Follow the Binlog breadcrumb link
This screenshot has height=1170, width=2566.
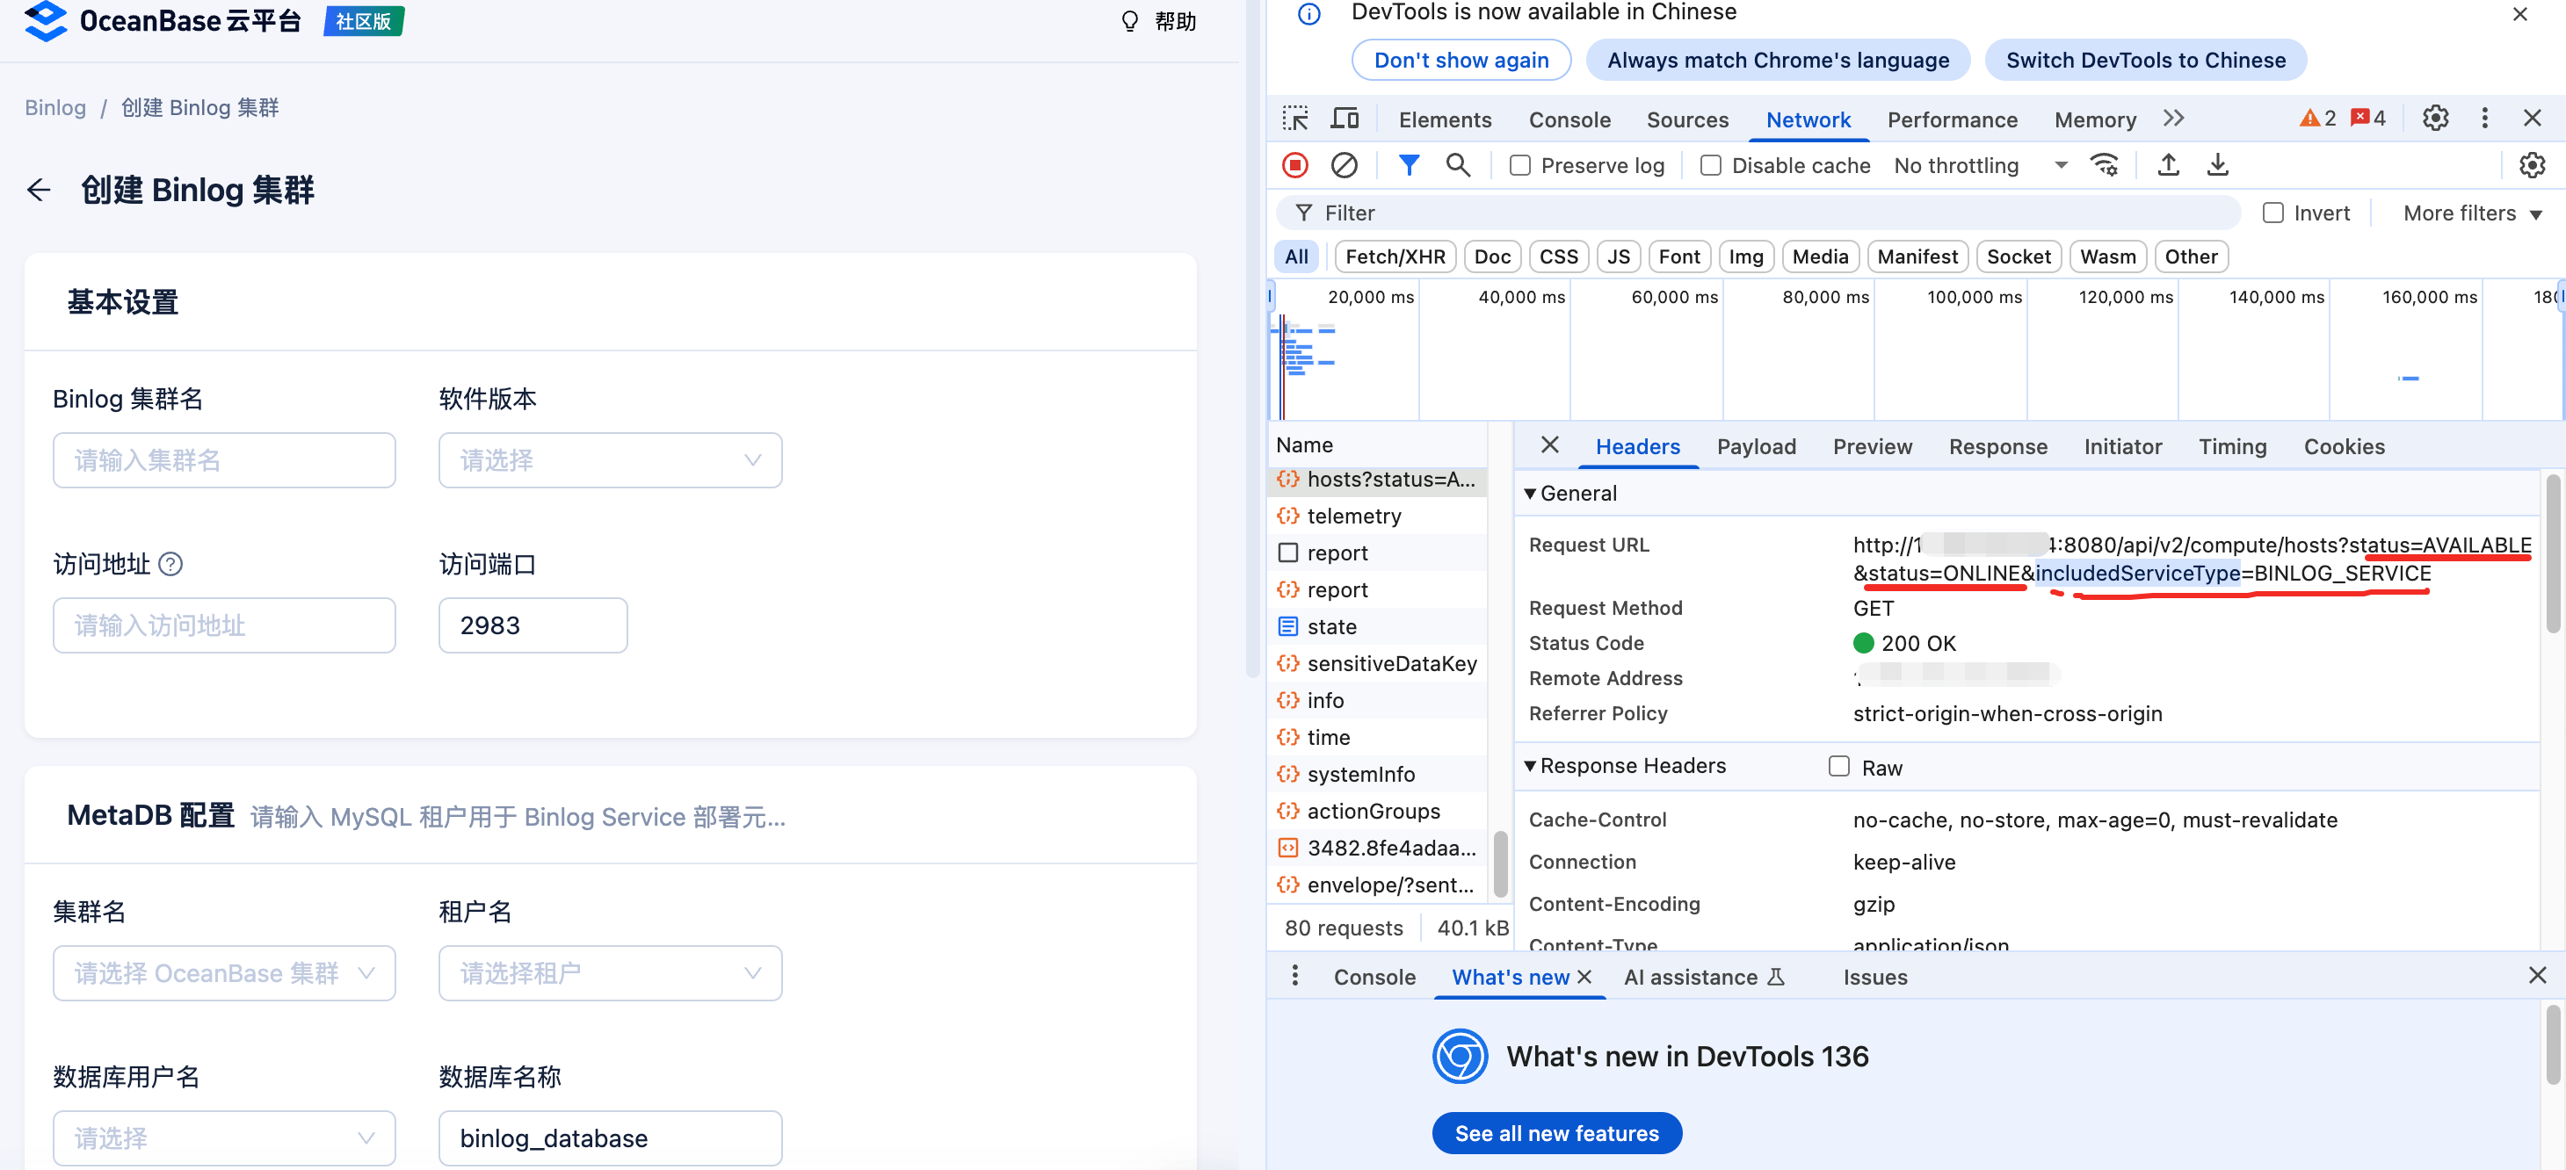click(x=55, y=107)
